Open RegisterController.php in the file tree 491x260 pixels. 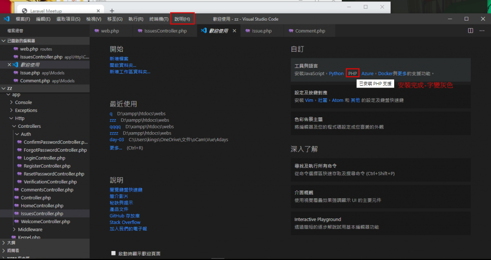(47, 166)
